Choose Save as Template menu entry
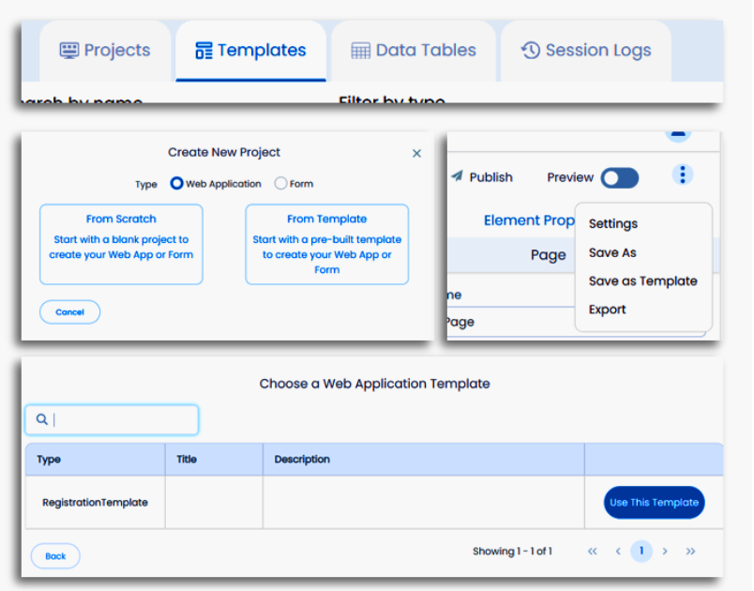The height and width of the screenshot is (591, 754). (x=642, y=280)
